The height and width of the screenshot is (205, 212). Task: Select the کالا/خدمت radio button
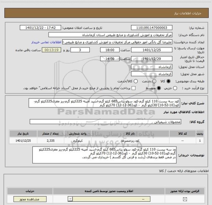(135, 81)
